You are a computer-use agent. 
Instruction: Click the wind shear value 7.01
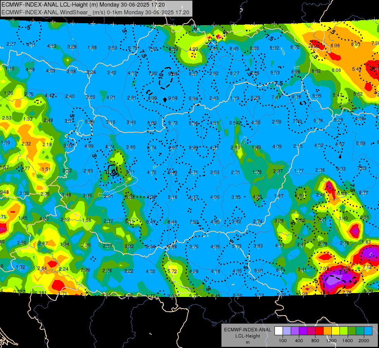click(214, 49)
